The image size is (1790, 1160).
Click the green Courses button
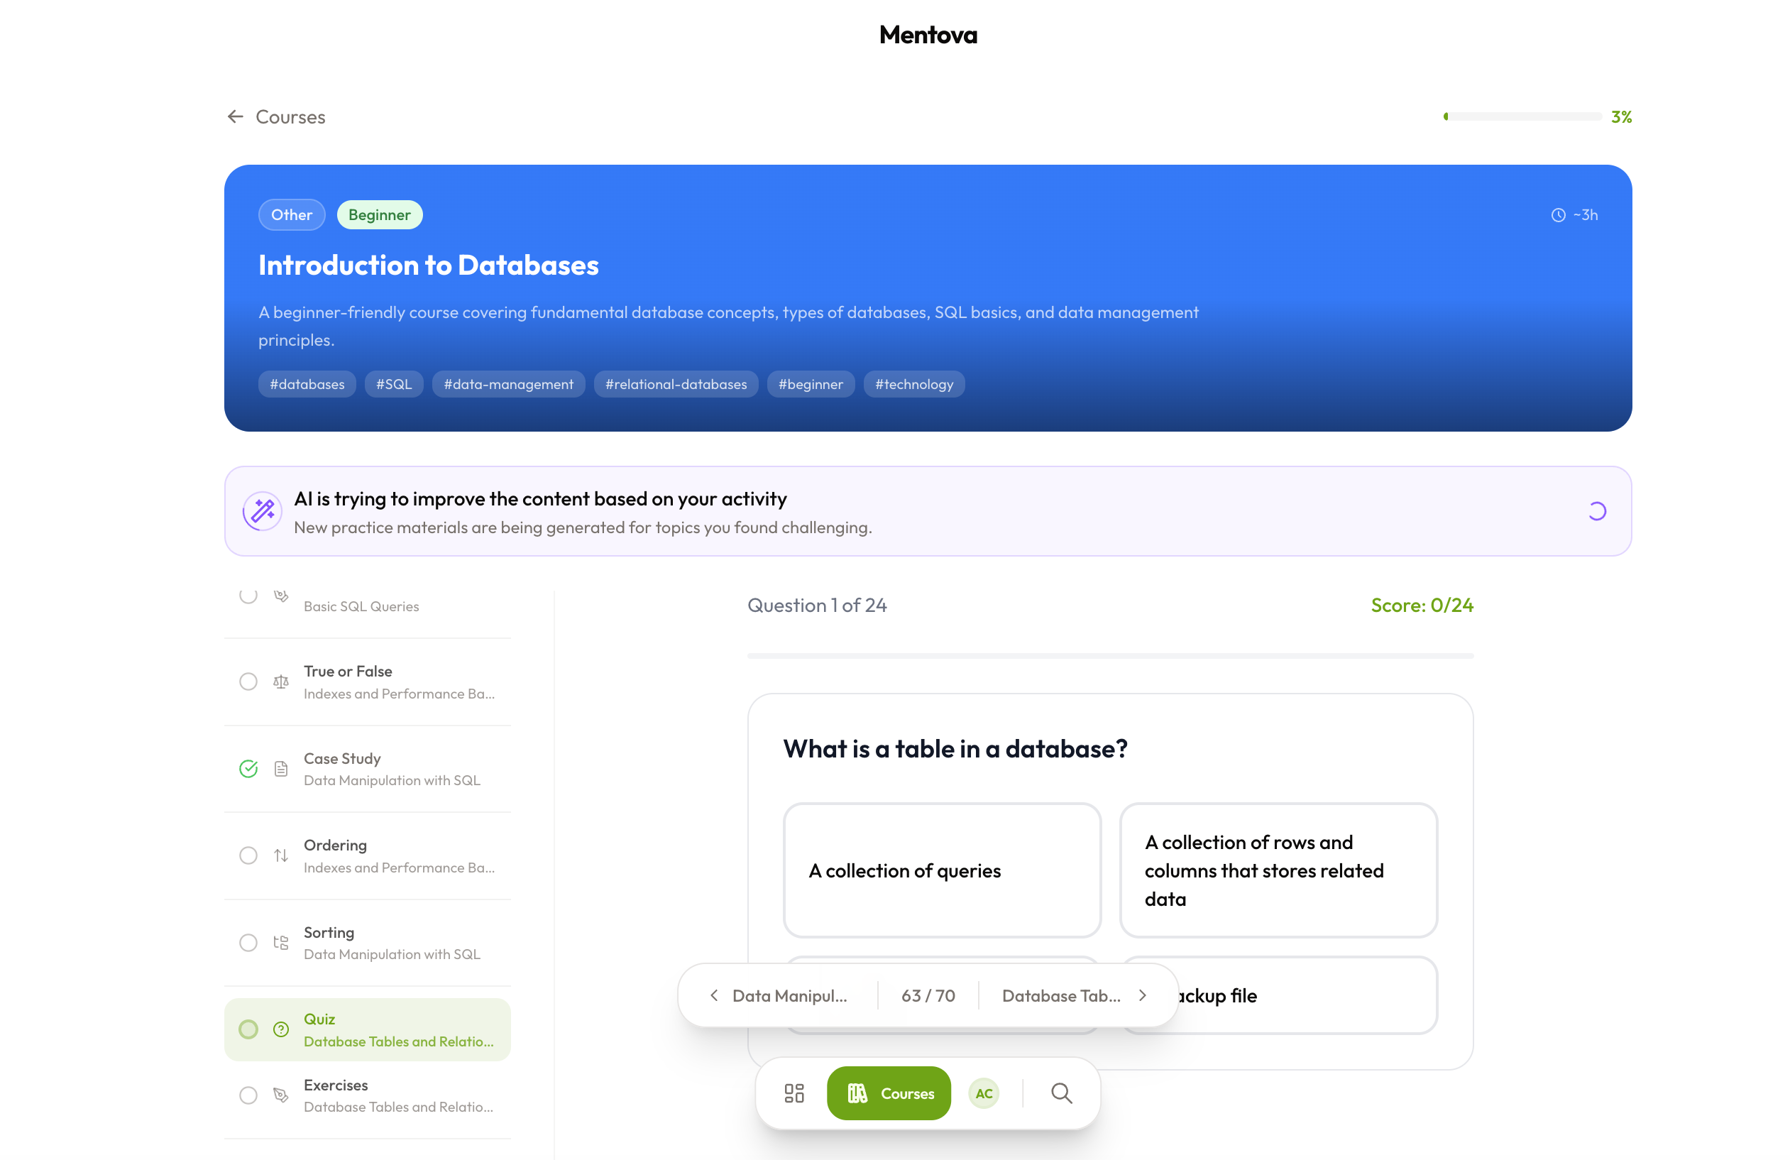(888, 1093)
